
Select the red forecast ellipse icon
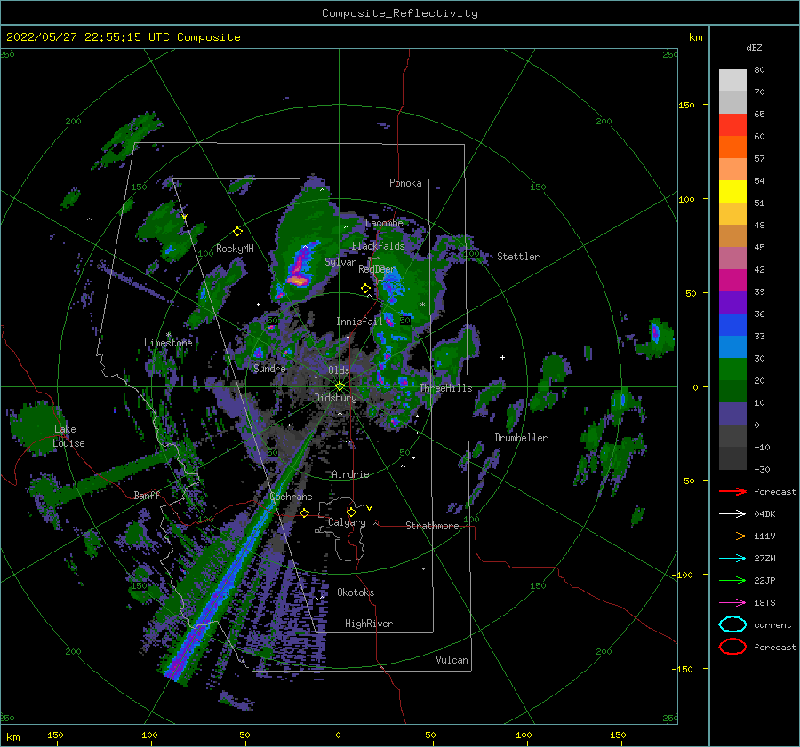732,647
